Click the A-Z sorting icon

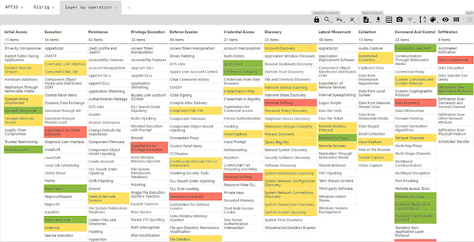[423, 20]
